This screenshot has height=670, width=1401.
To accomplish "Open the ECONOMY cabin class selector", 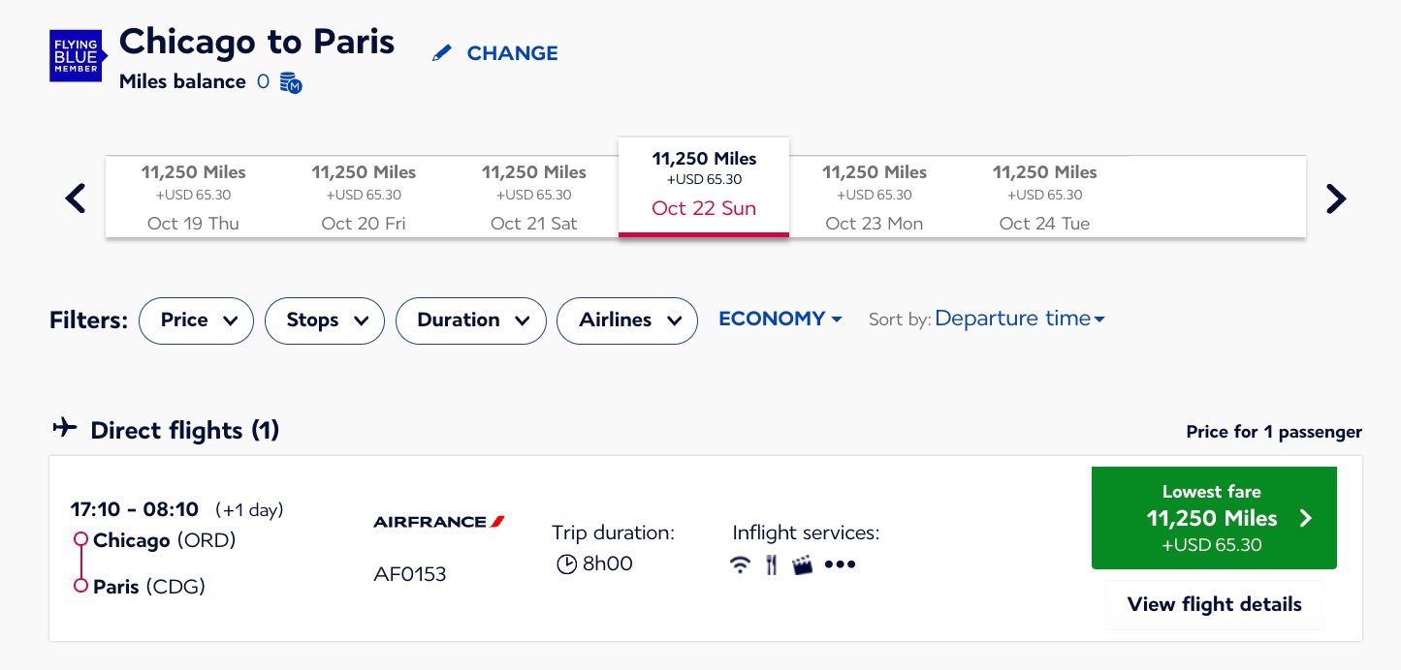I will click(780, 319).
